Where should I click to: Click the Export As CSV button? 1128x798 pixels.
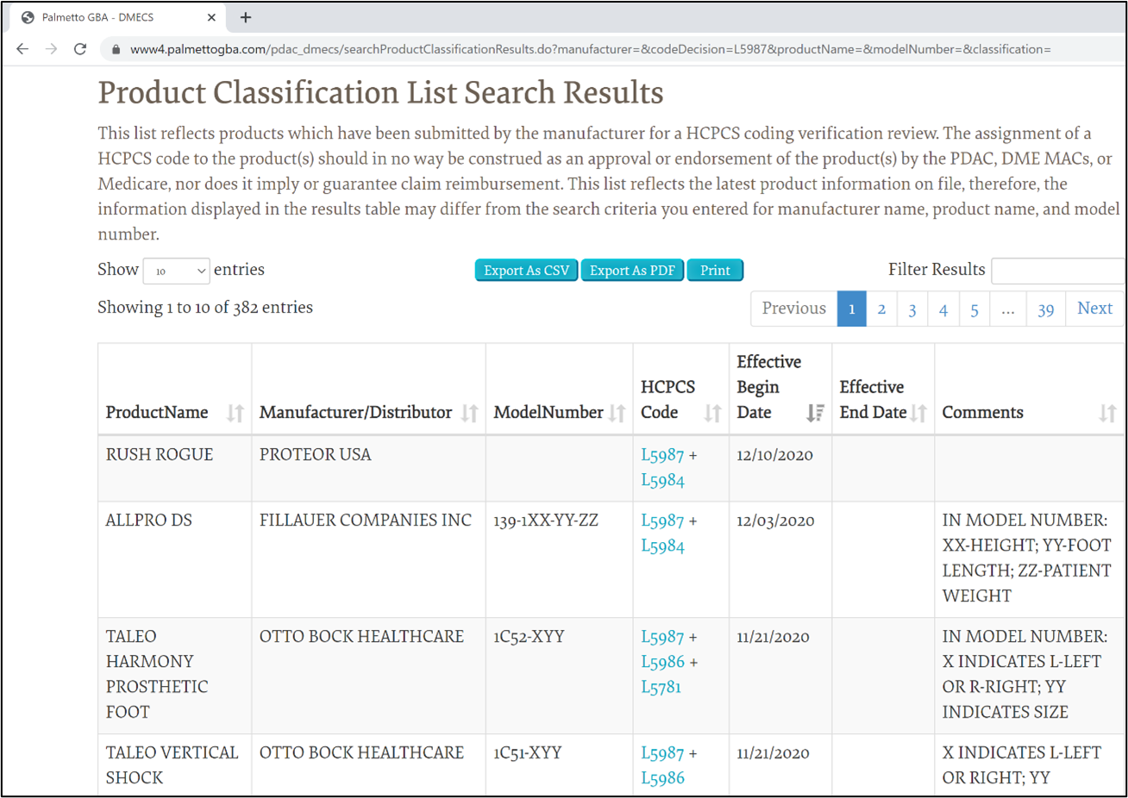(526, 271)
